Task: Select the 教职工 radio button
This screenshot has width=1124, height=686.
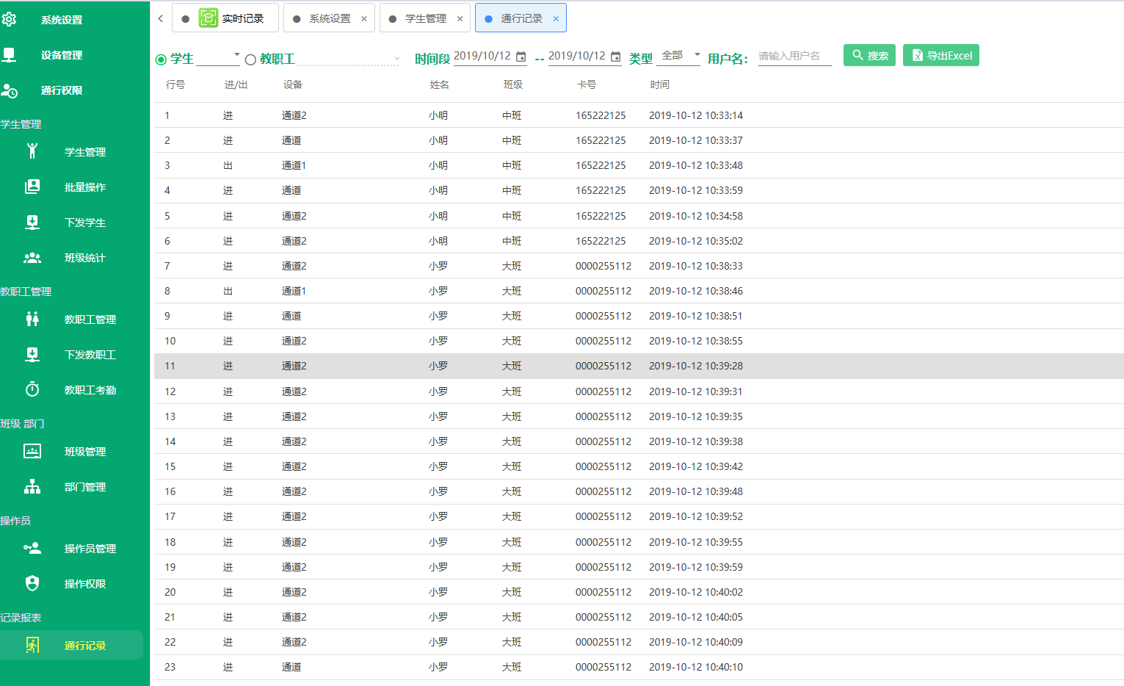Action: 250,59
